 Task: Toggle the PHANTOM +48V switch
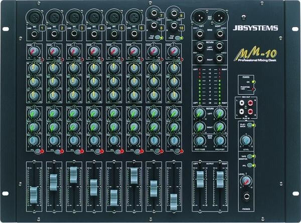coord(251,89)
